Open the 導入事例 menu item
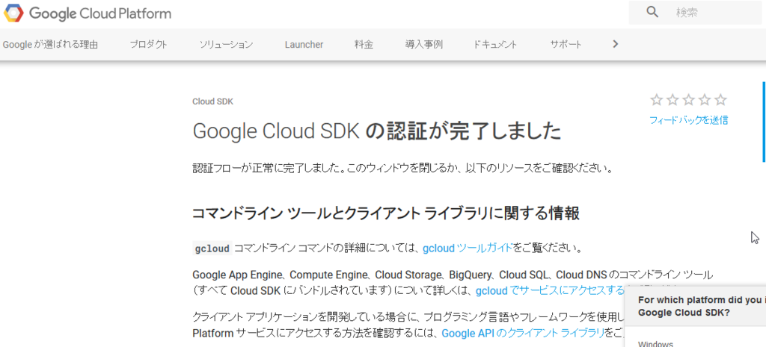 [x=423, y=45]
